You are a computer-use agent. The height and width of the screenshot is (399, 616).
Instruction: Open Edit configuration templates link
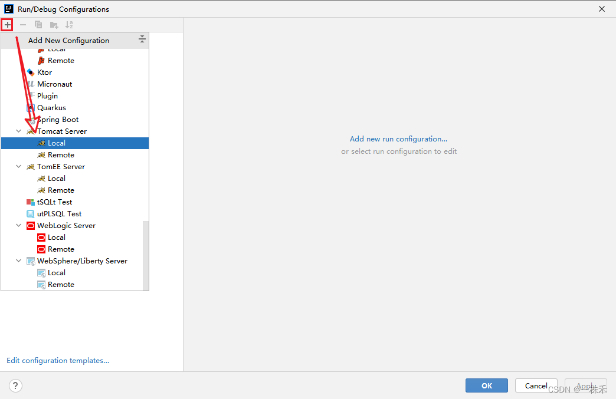[x=58, y=361]
